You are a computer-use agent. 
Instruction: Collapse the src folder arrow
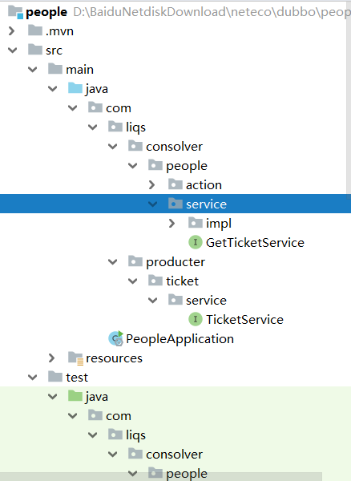[x=12, y=50]
